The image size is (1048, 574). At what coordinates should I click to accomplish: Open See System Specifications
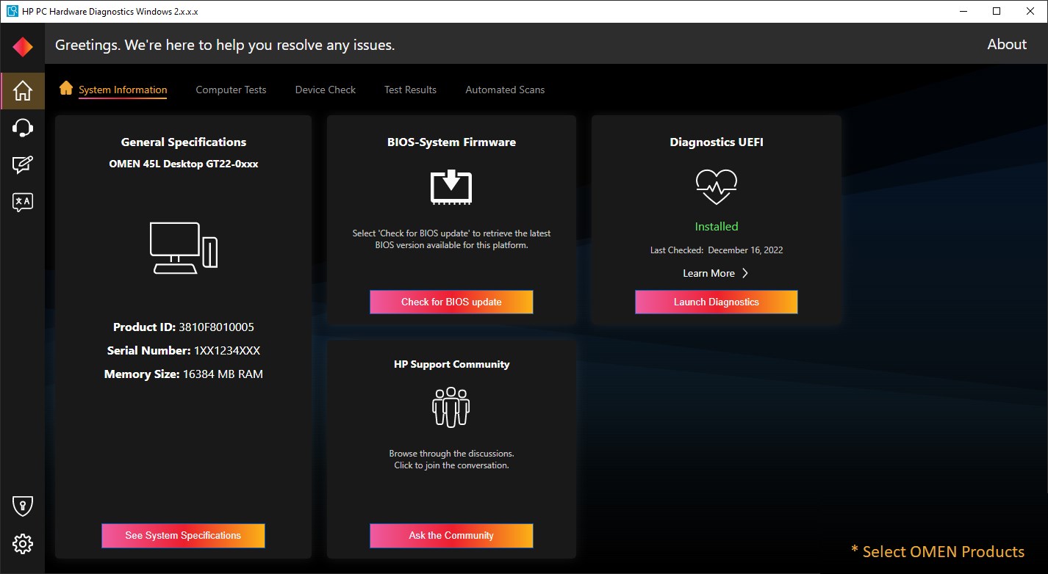(x=183, y=535)
